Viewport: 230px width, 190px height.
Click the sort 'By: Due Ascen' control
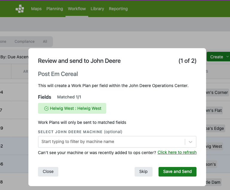pyautogui.click(x=14, y=57)
